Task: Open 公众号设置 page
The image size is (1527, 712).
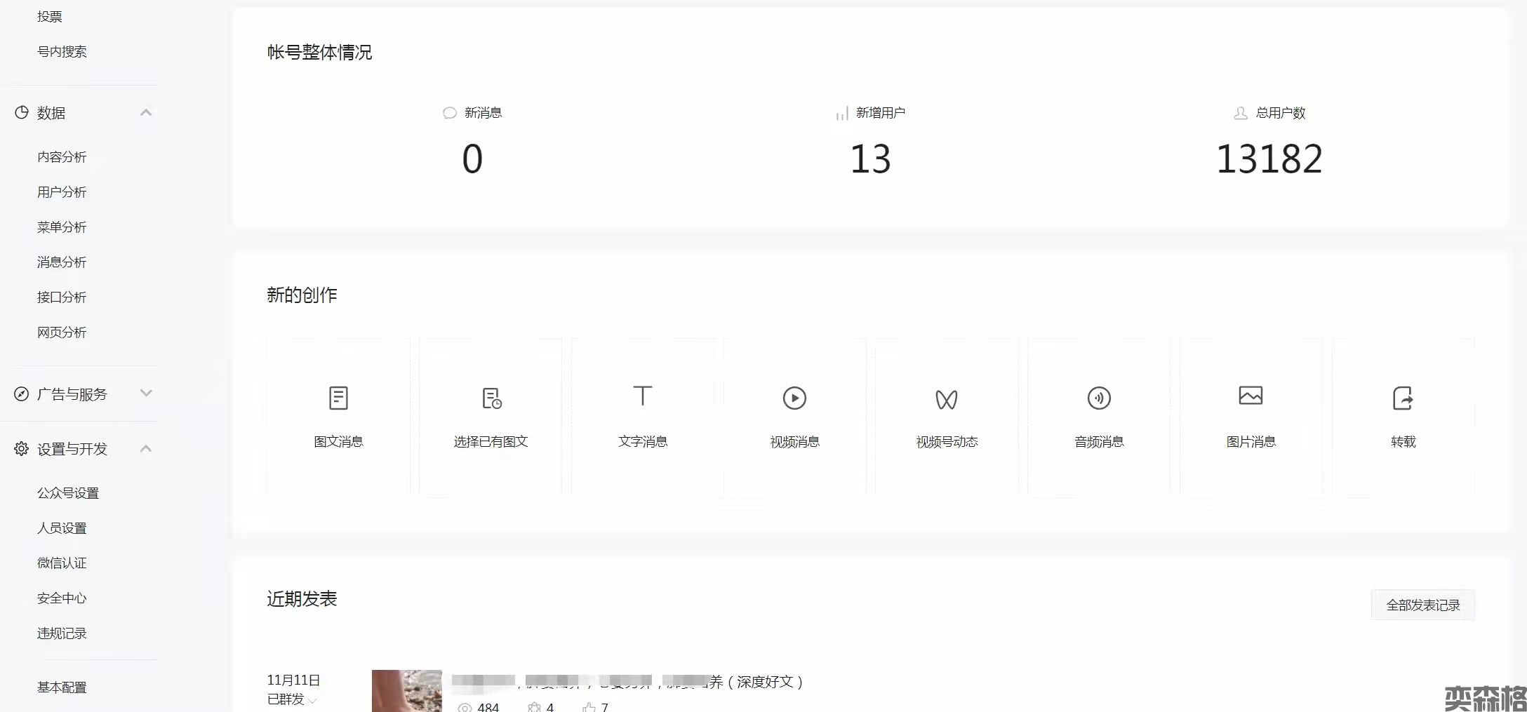Action: coord(68,493)
